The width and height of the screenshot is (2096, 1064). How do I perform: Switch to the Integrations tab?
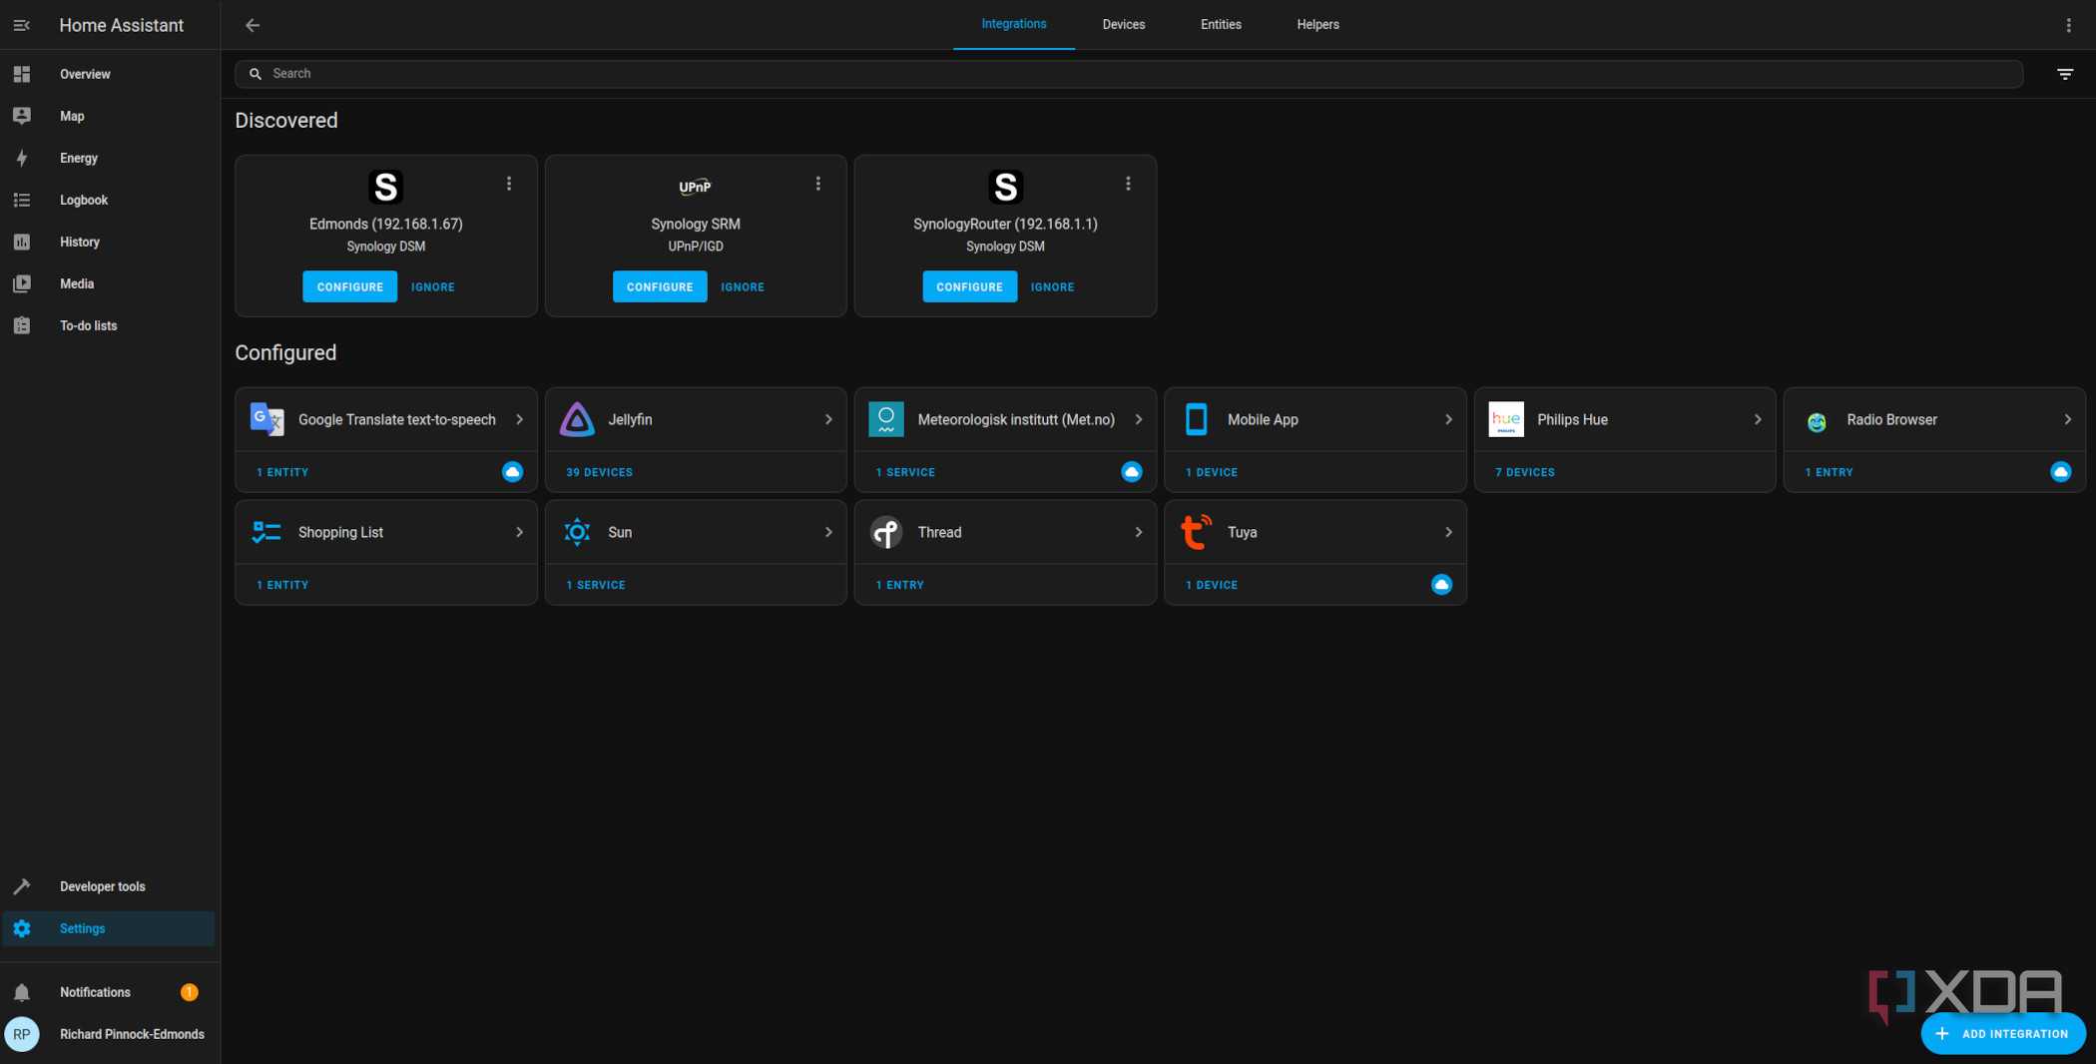[1013, 24]
